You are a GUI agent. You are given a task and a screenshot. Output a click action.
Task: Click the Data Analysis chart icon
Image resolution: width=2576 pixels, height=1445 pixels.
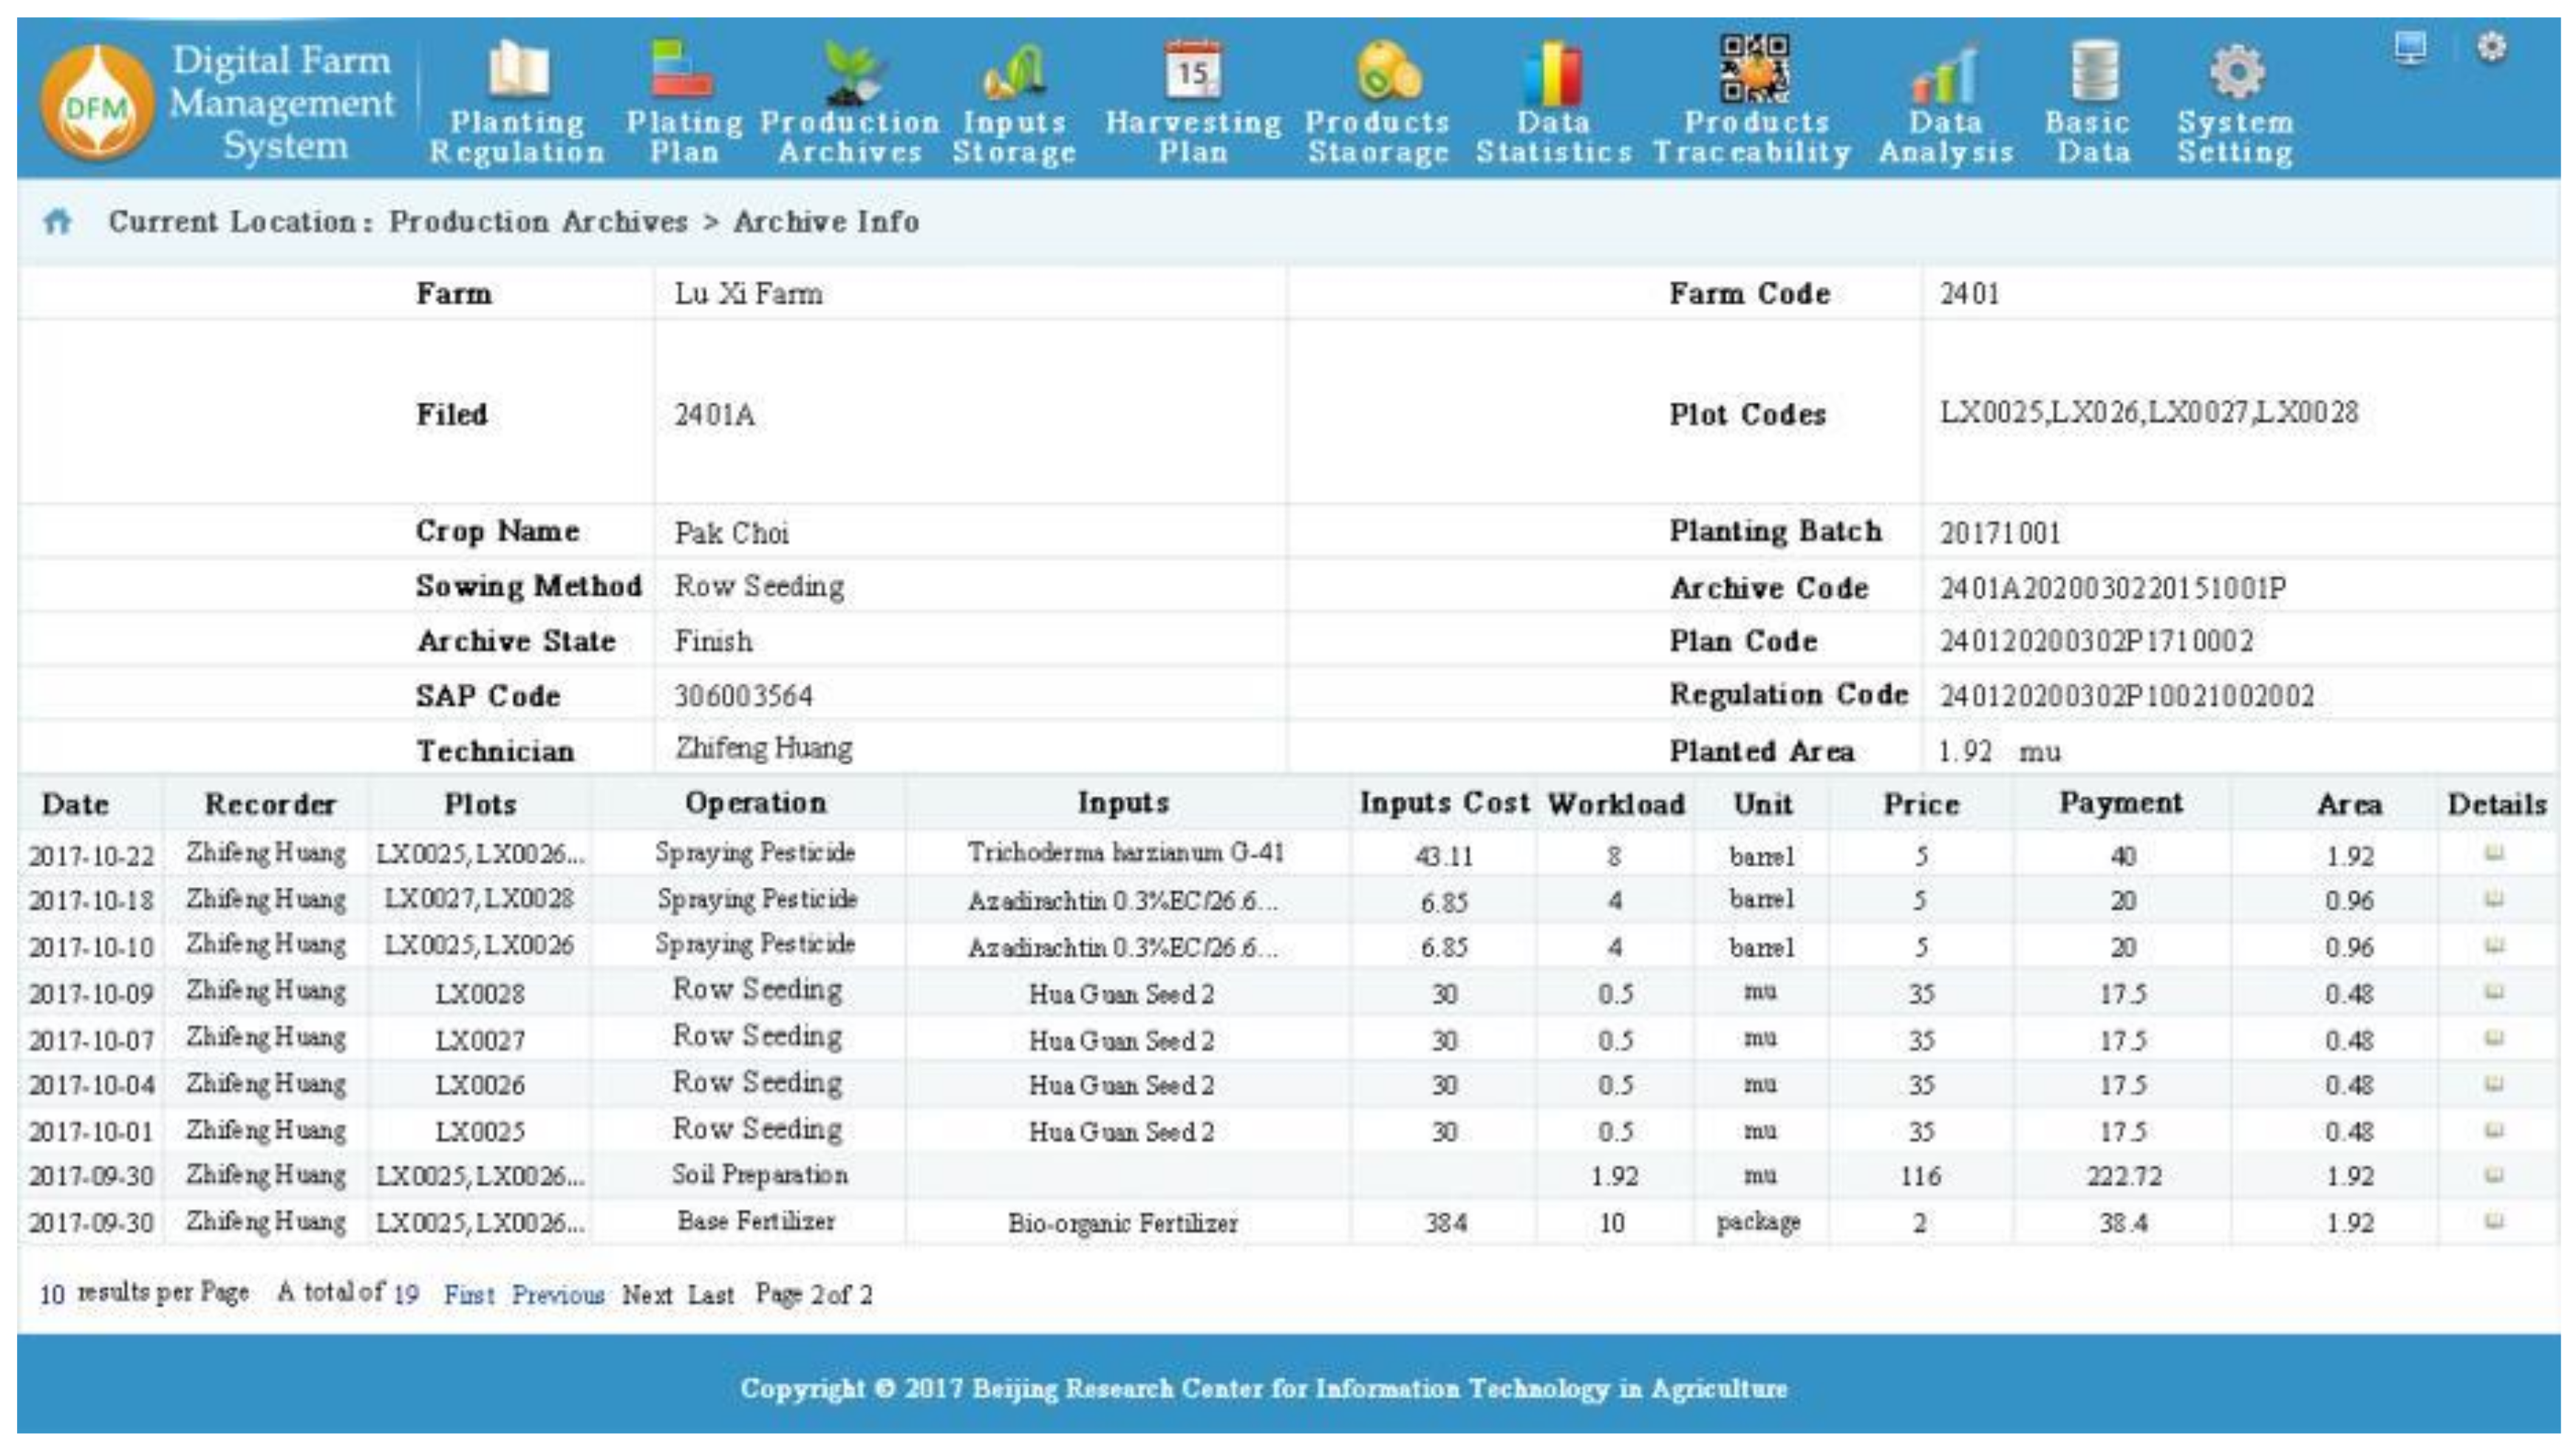tap(1945, 74)
